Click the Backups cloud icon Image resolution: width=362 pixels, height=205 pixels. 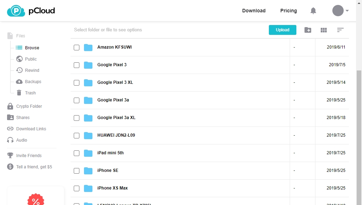(x=19, y=82)
